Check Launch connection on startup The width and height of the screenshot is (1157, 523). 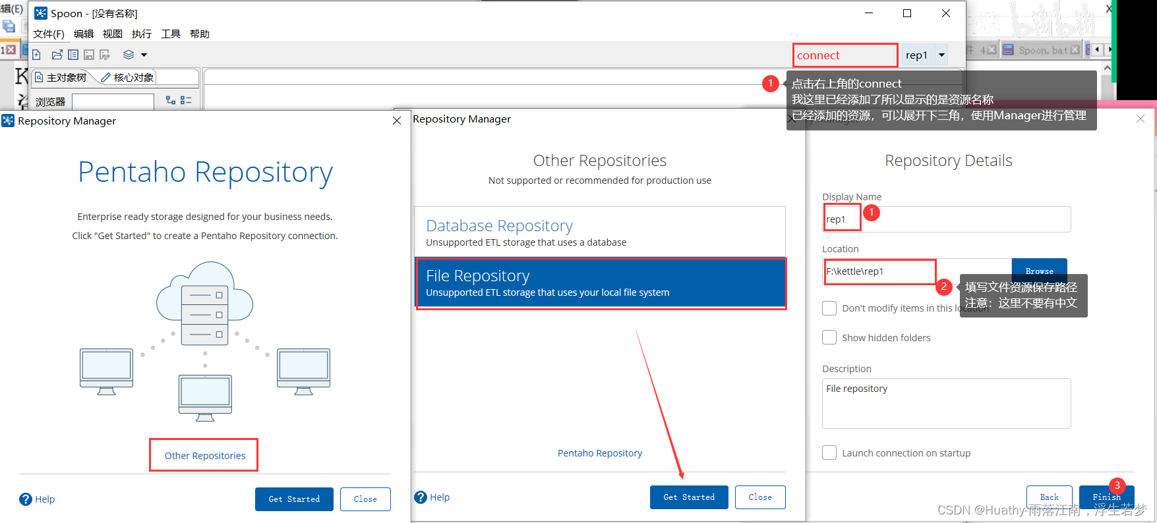[829, 453]
